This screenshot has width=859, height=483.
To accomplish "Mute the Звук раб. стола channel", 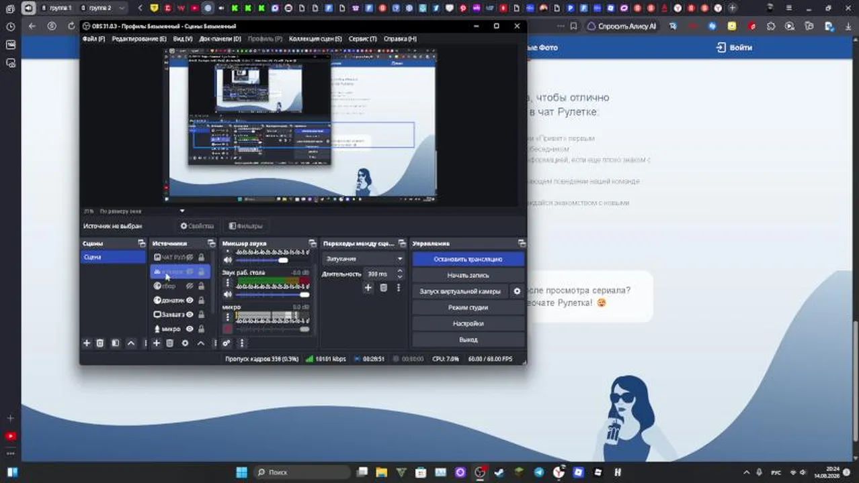I will click(x=228, y=294).
